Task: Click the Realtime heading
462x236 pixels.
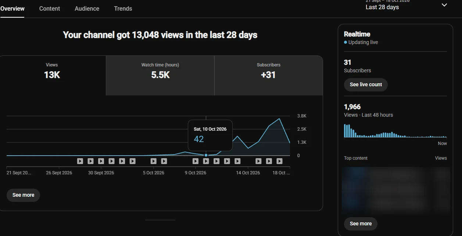Action: point(357,34)
